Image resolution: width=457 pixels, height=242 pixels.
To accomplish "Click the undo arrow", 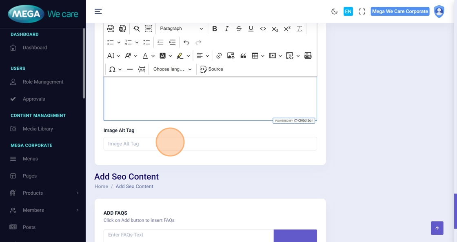I will pos(186,42).
